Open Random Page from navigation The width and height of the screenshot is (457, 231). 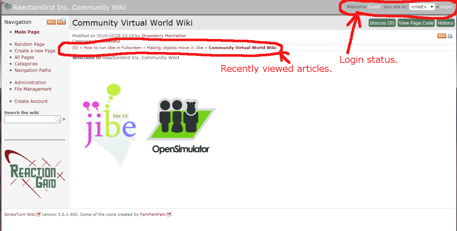pyautogui.click(x=29, y=44)
